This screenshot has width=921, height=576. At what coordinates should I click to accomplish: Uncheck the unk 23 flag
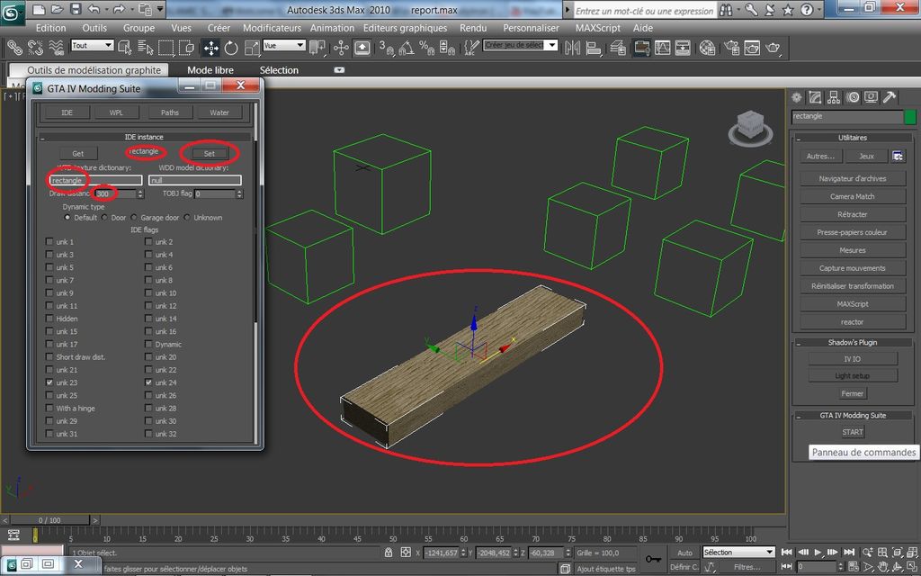pyautogui.click(x=49, y=382)
